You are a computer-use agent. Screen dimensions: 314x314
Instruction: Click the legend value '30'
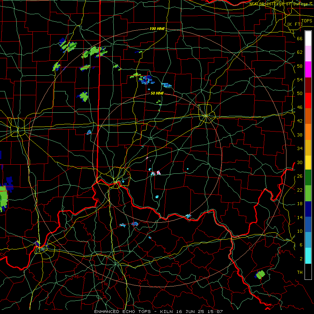click(x=300, y=162)
